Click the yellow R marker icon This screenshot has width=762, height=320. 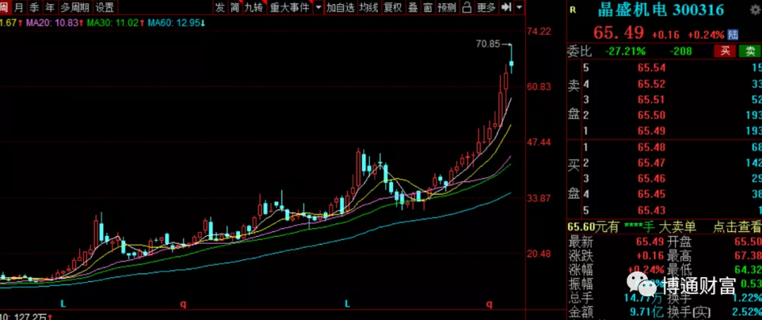[x=572, y=10]
